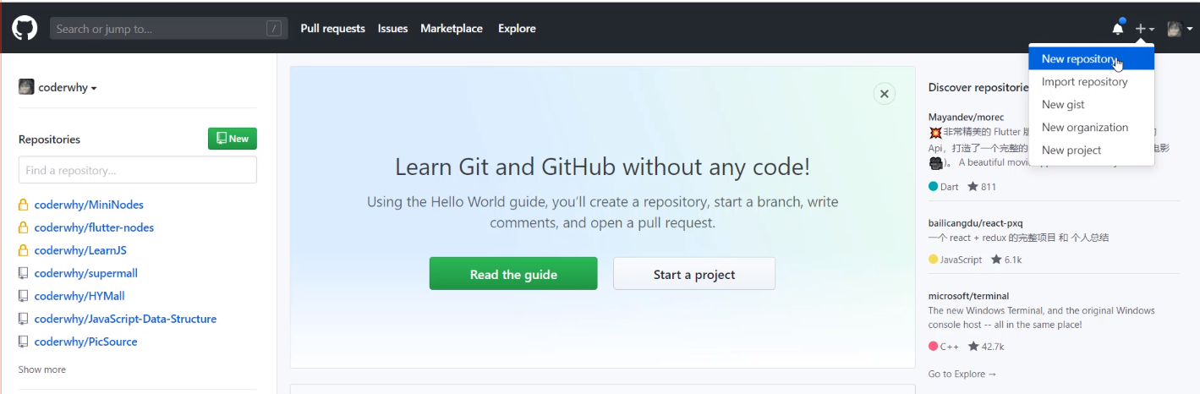Open Mayandev/morec repository

click(966, 117)
